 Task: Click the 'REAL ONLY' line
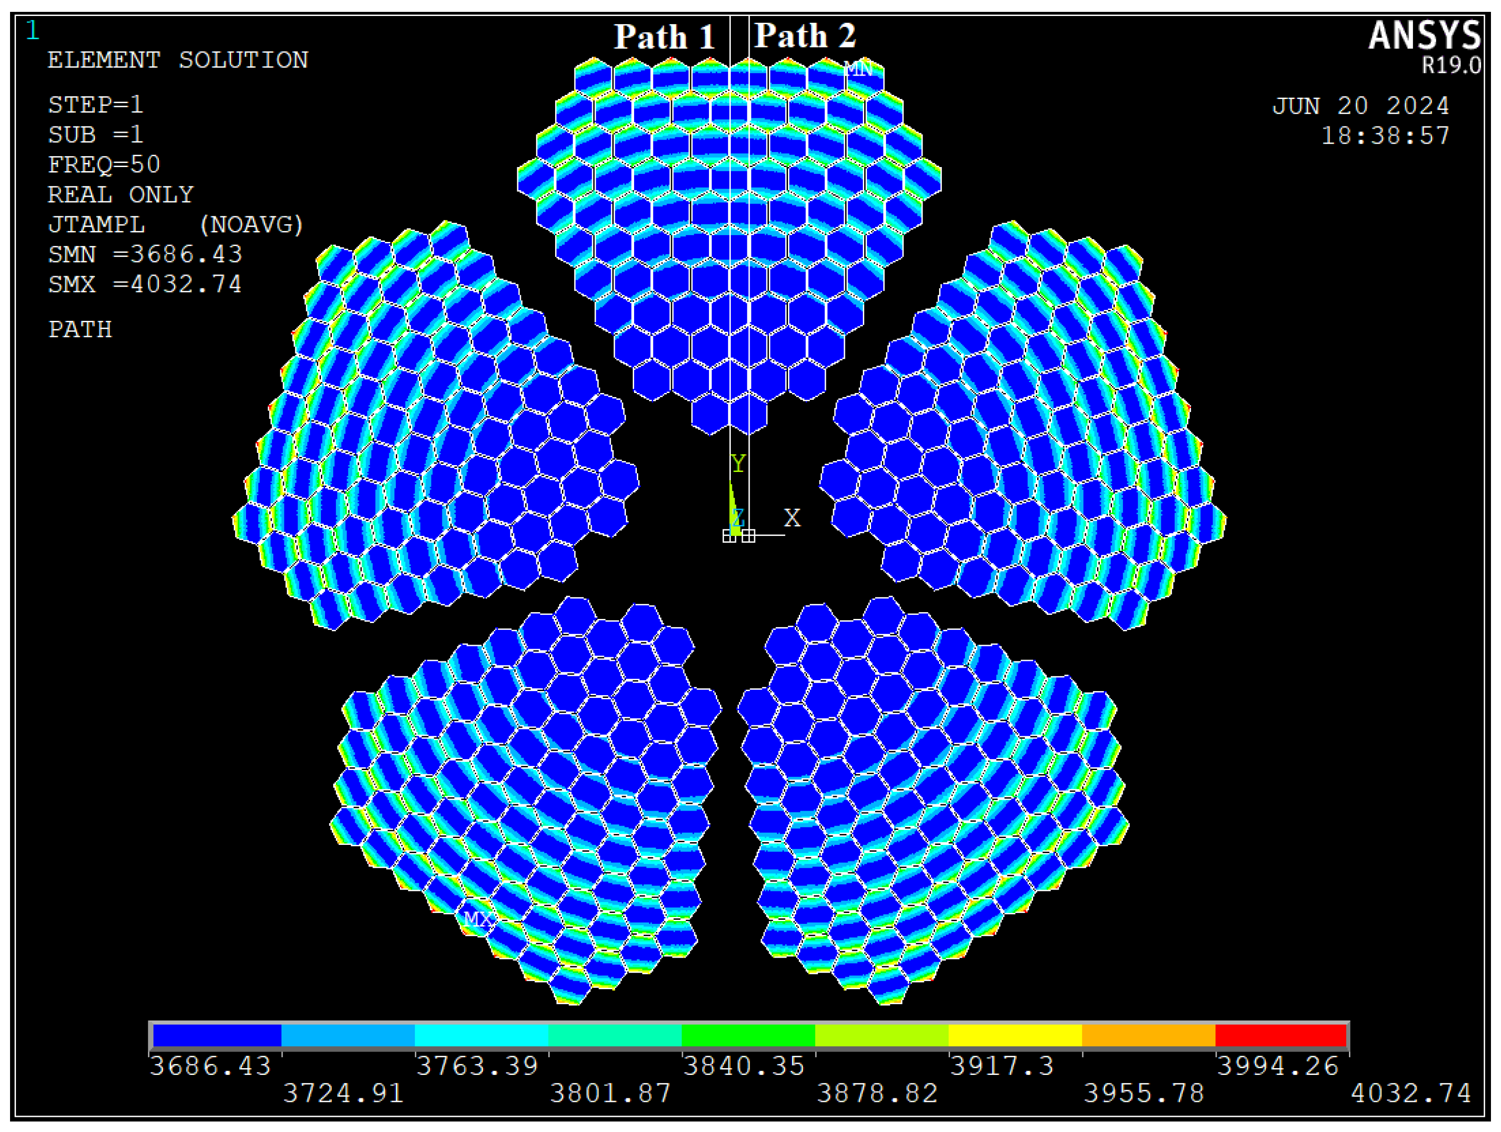click(121, 195)
